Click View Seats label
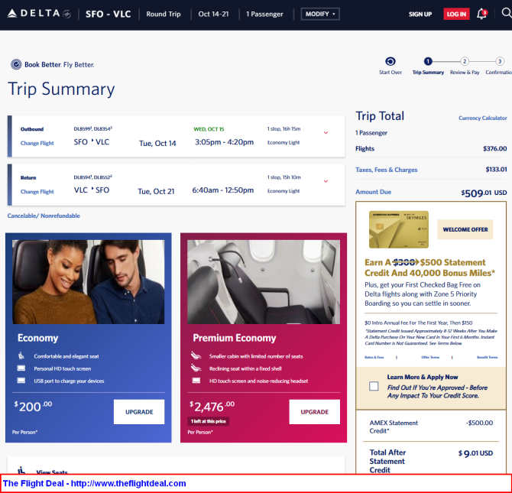 [52, 472]
